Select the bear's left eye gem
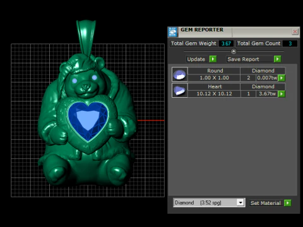This screenshot has width=303, height=227. tap(74, 81)
